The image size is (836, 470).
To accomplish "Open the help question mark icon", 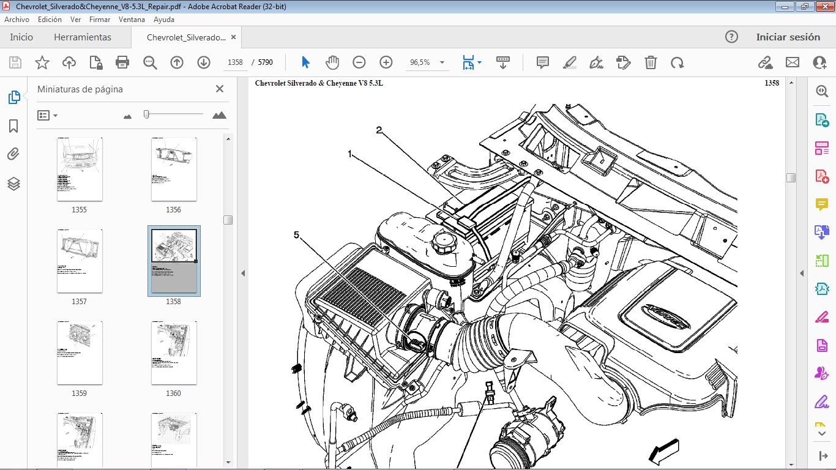I will 731,37.
